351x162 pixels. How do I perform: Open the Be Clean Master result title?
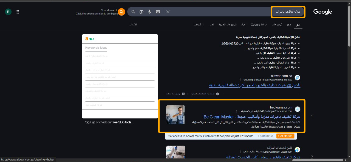click(252, 117)
